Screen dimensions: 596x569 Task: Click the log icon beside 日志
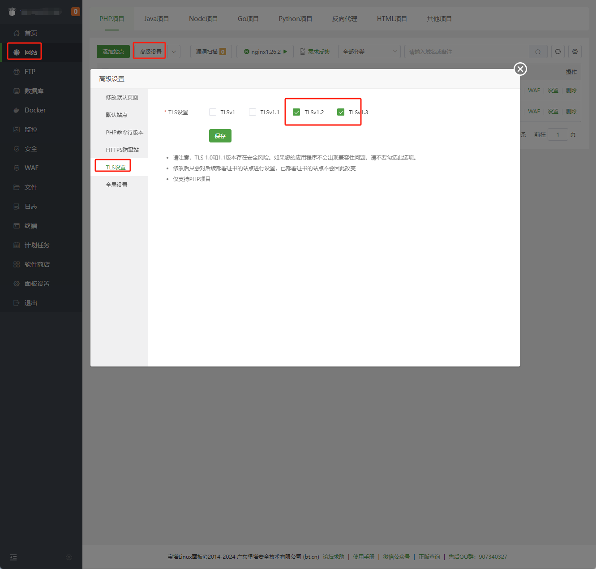17,207
